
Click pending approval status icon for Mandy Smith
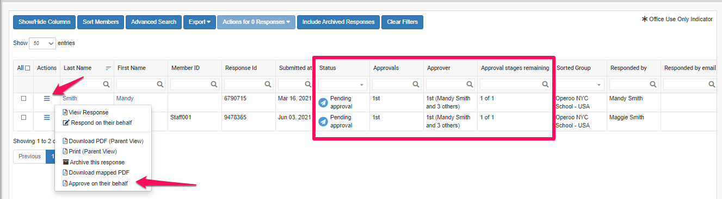click(x=323, y=102)
